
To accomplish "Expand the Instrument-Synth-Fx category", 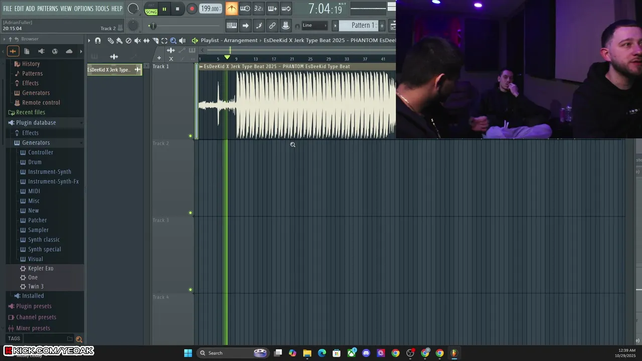I will click(x=53, y=182).
